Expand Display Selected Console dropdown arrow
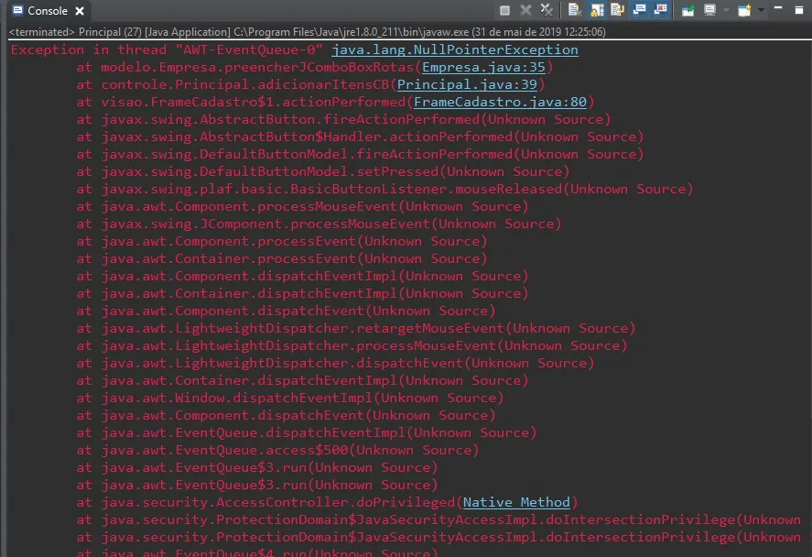812x557 pixels. click(x=726, y=10)
